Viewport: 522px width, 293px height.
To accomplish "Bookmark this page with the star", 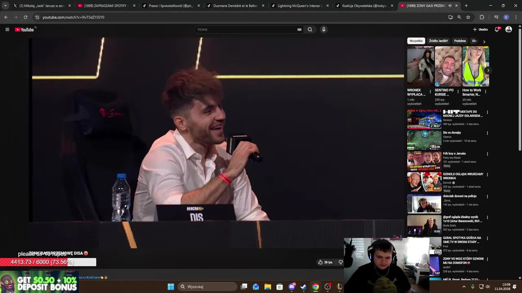I will pos(468,17).
